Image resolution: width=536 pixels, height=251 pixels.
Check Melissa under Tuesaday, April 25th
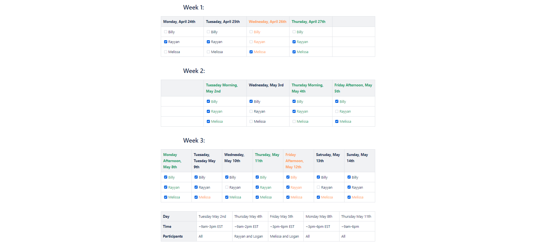coord(208,52)
